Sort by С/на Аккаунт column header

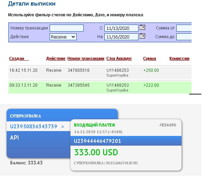119,59
